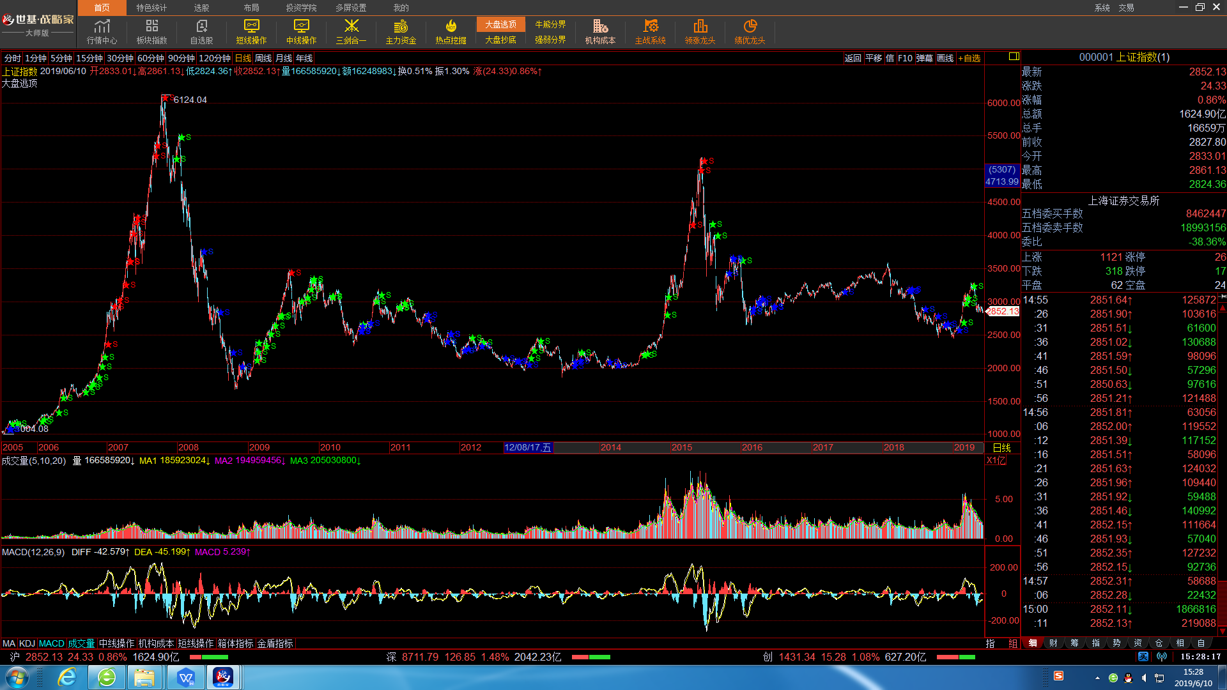Click highlighted date 12/08/17 on time axis
Viewport: 1227px width, 690px height.
tap(528, 448)
